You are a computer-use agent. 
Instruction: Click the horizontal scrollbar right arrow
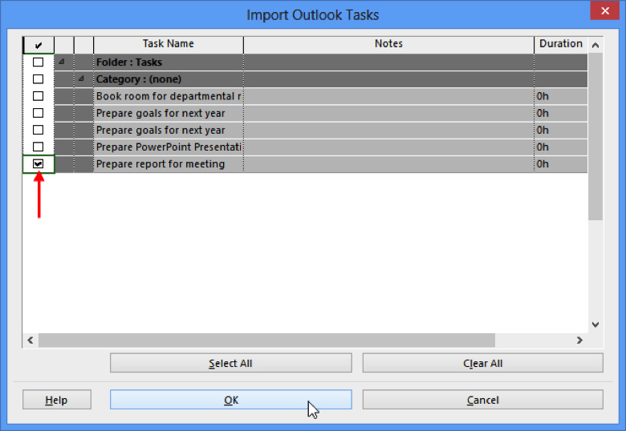[579, 340]
